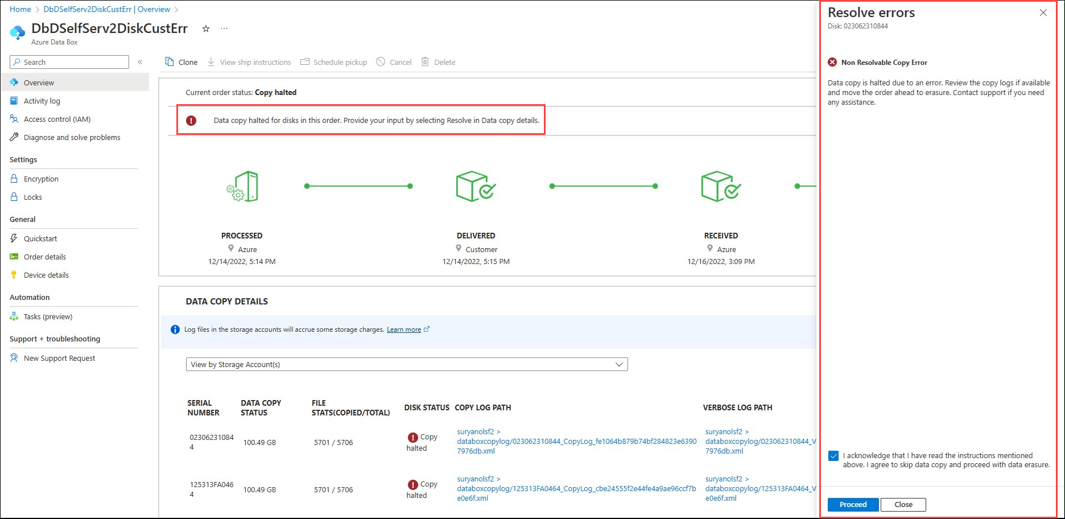This screenshot has height=519, width=1065.
Task: Click Diagnose and solve problems wrench icon
Action: (x=14, y=137)
